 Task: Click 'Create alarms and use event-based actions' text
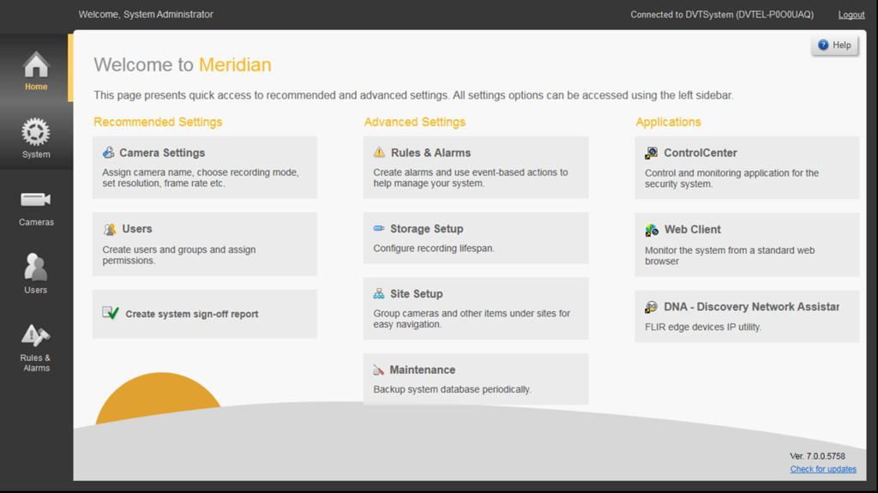[x=471, y=177]
